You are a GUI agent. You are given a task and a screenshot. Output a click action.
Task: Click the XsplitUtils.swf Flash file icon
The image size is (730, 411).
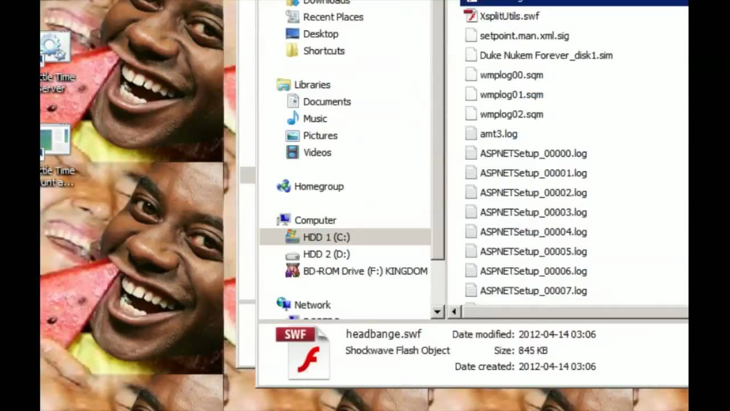[x=471, y=16]
